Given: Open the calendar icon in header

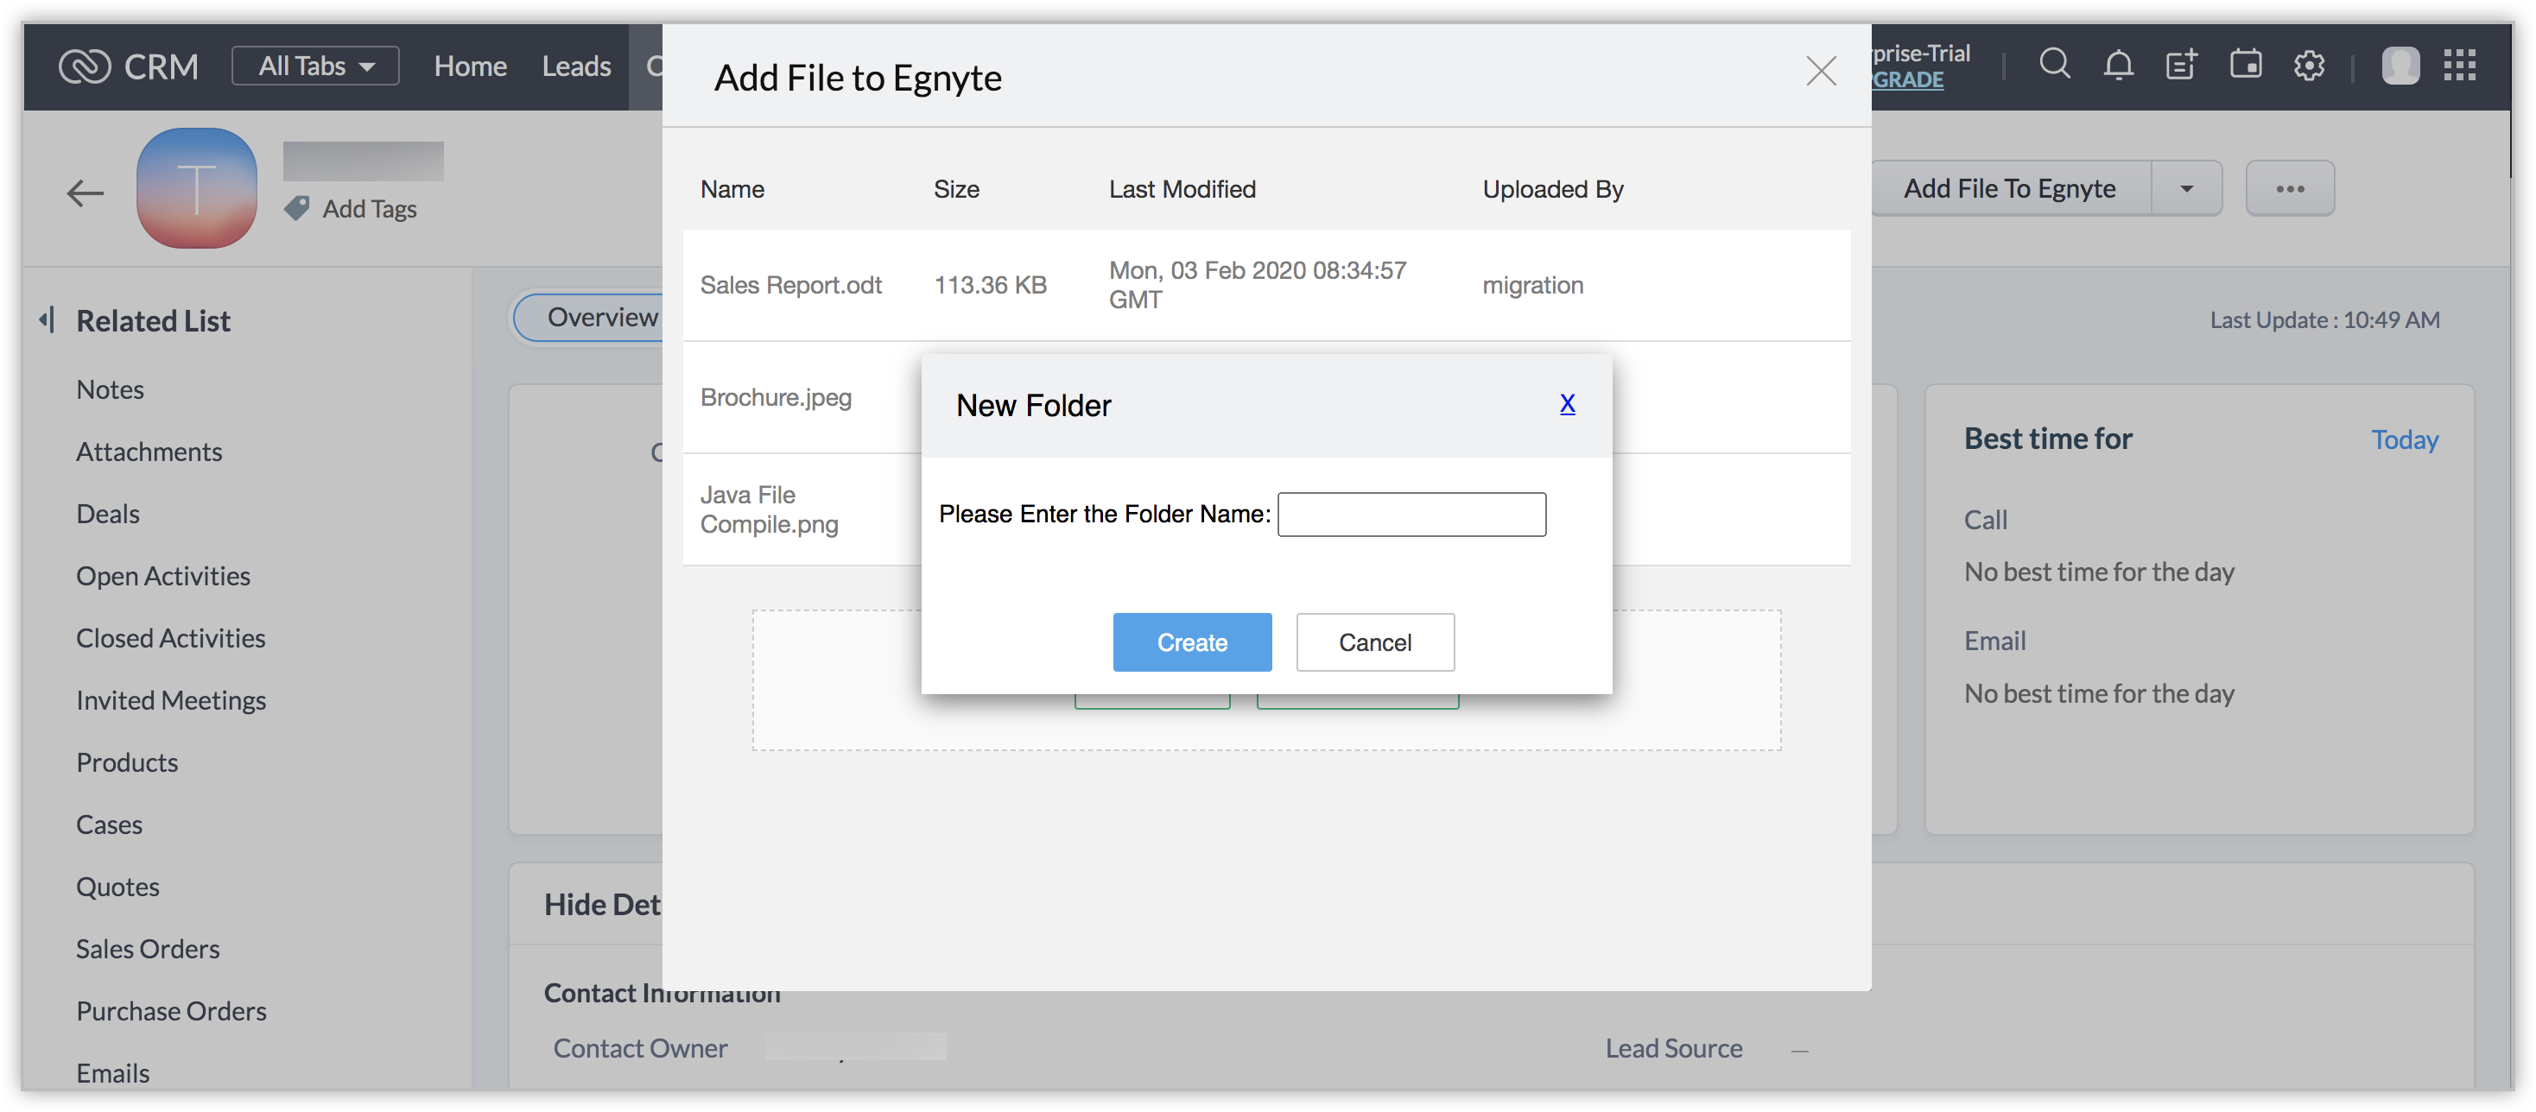Looking at the screenshot, I should (x=2246, y=65).
